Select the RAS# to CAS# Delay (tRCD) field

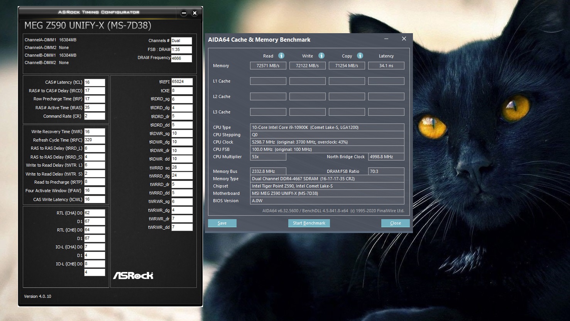point(95,91)
